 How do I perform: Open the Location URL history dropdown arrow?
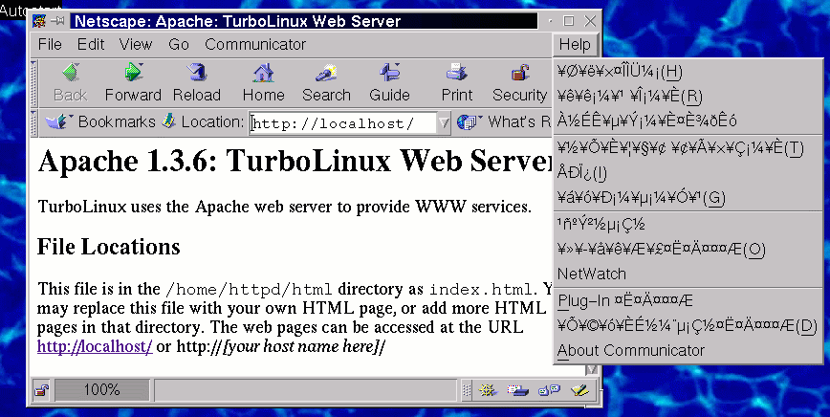[444, 123]
